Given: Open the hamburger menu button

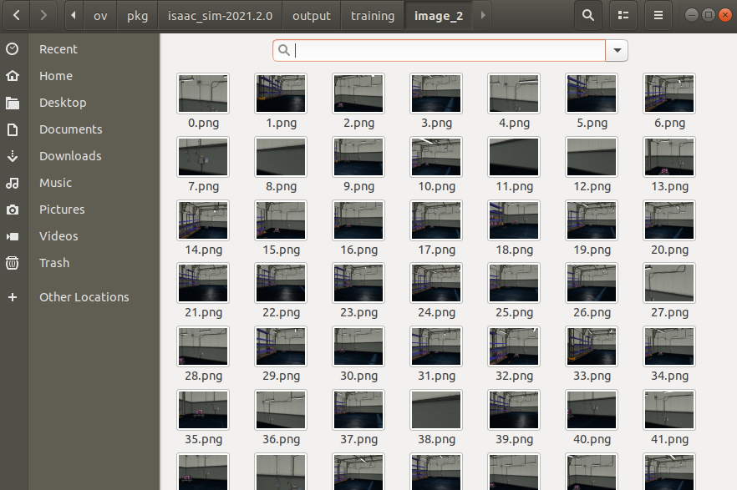Looking at the screenshot, I should point(658,16).
